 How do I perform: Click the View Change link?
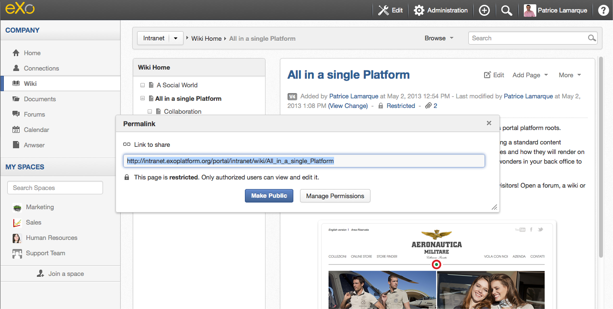(348, 106)
